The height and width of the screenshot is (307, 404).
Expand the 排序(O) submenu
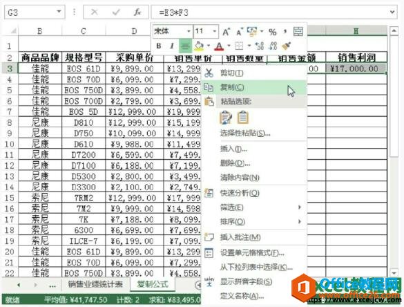(300, 221)
